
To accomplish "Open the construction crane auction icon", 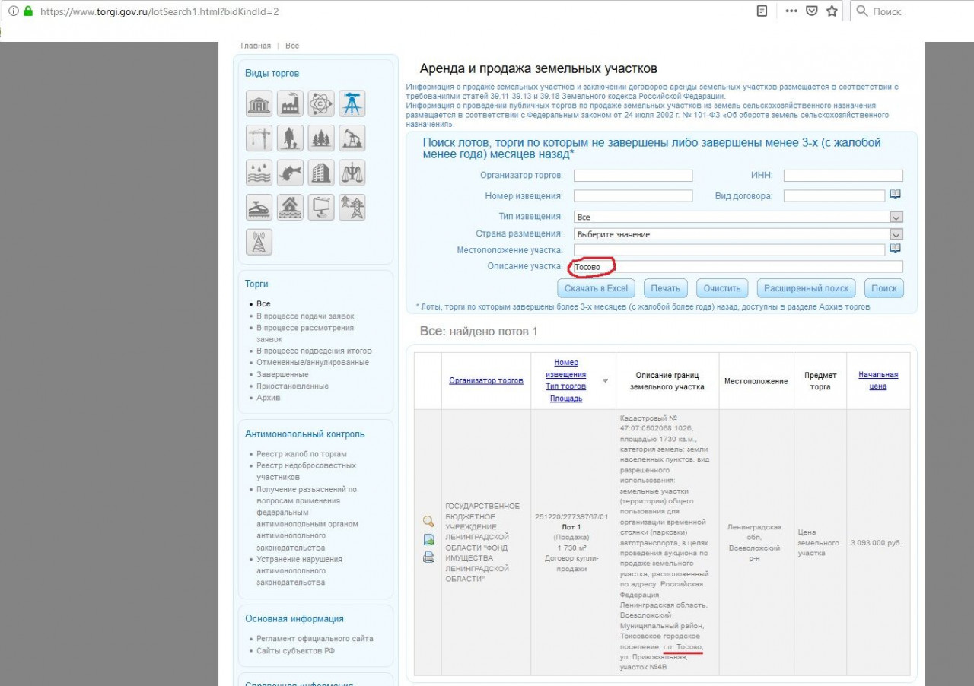I will [x=259, y=138].
